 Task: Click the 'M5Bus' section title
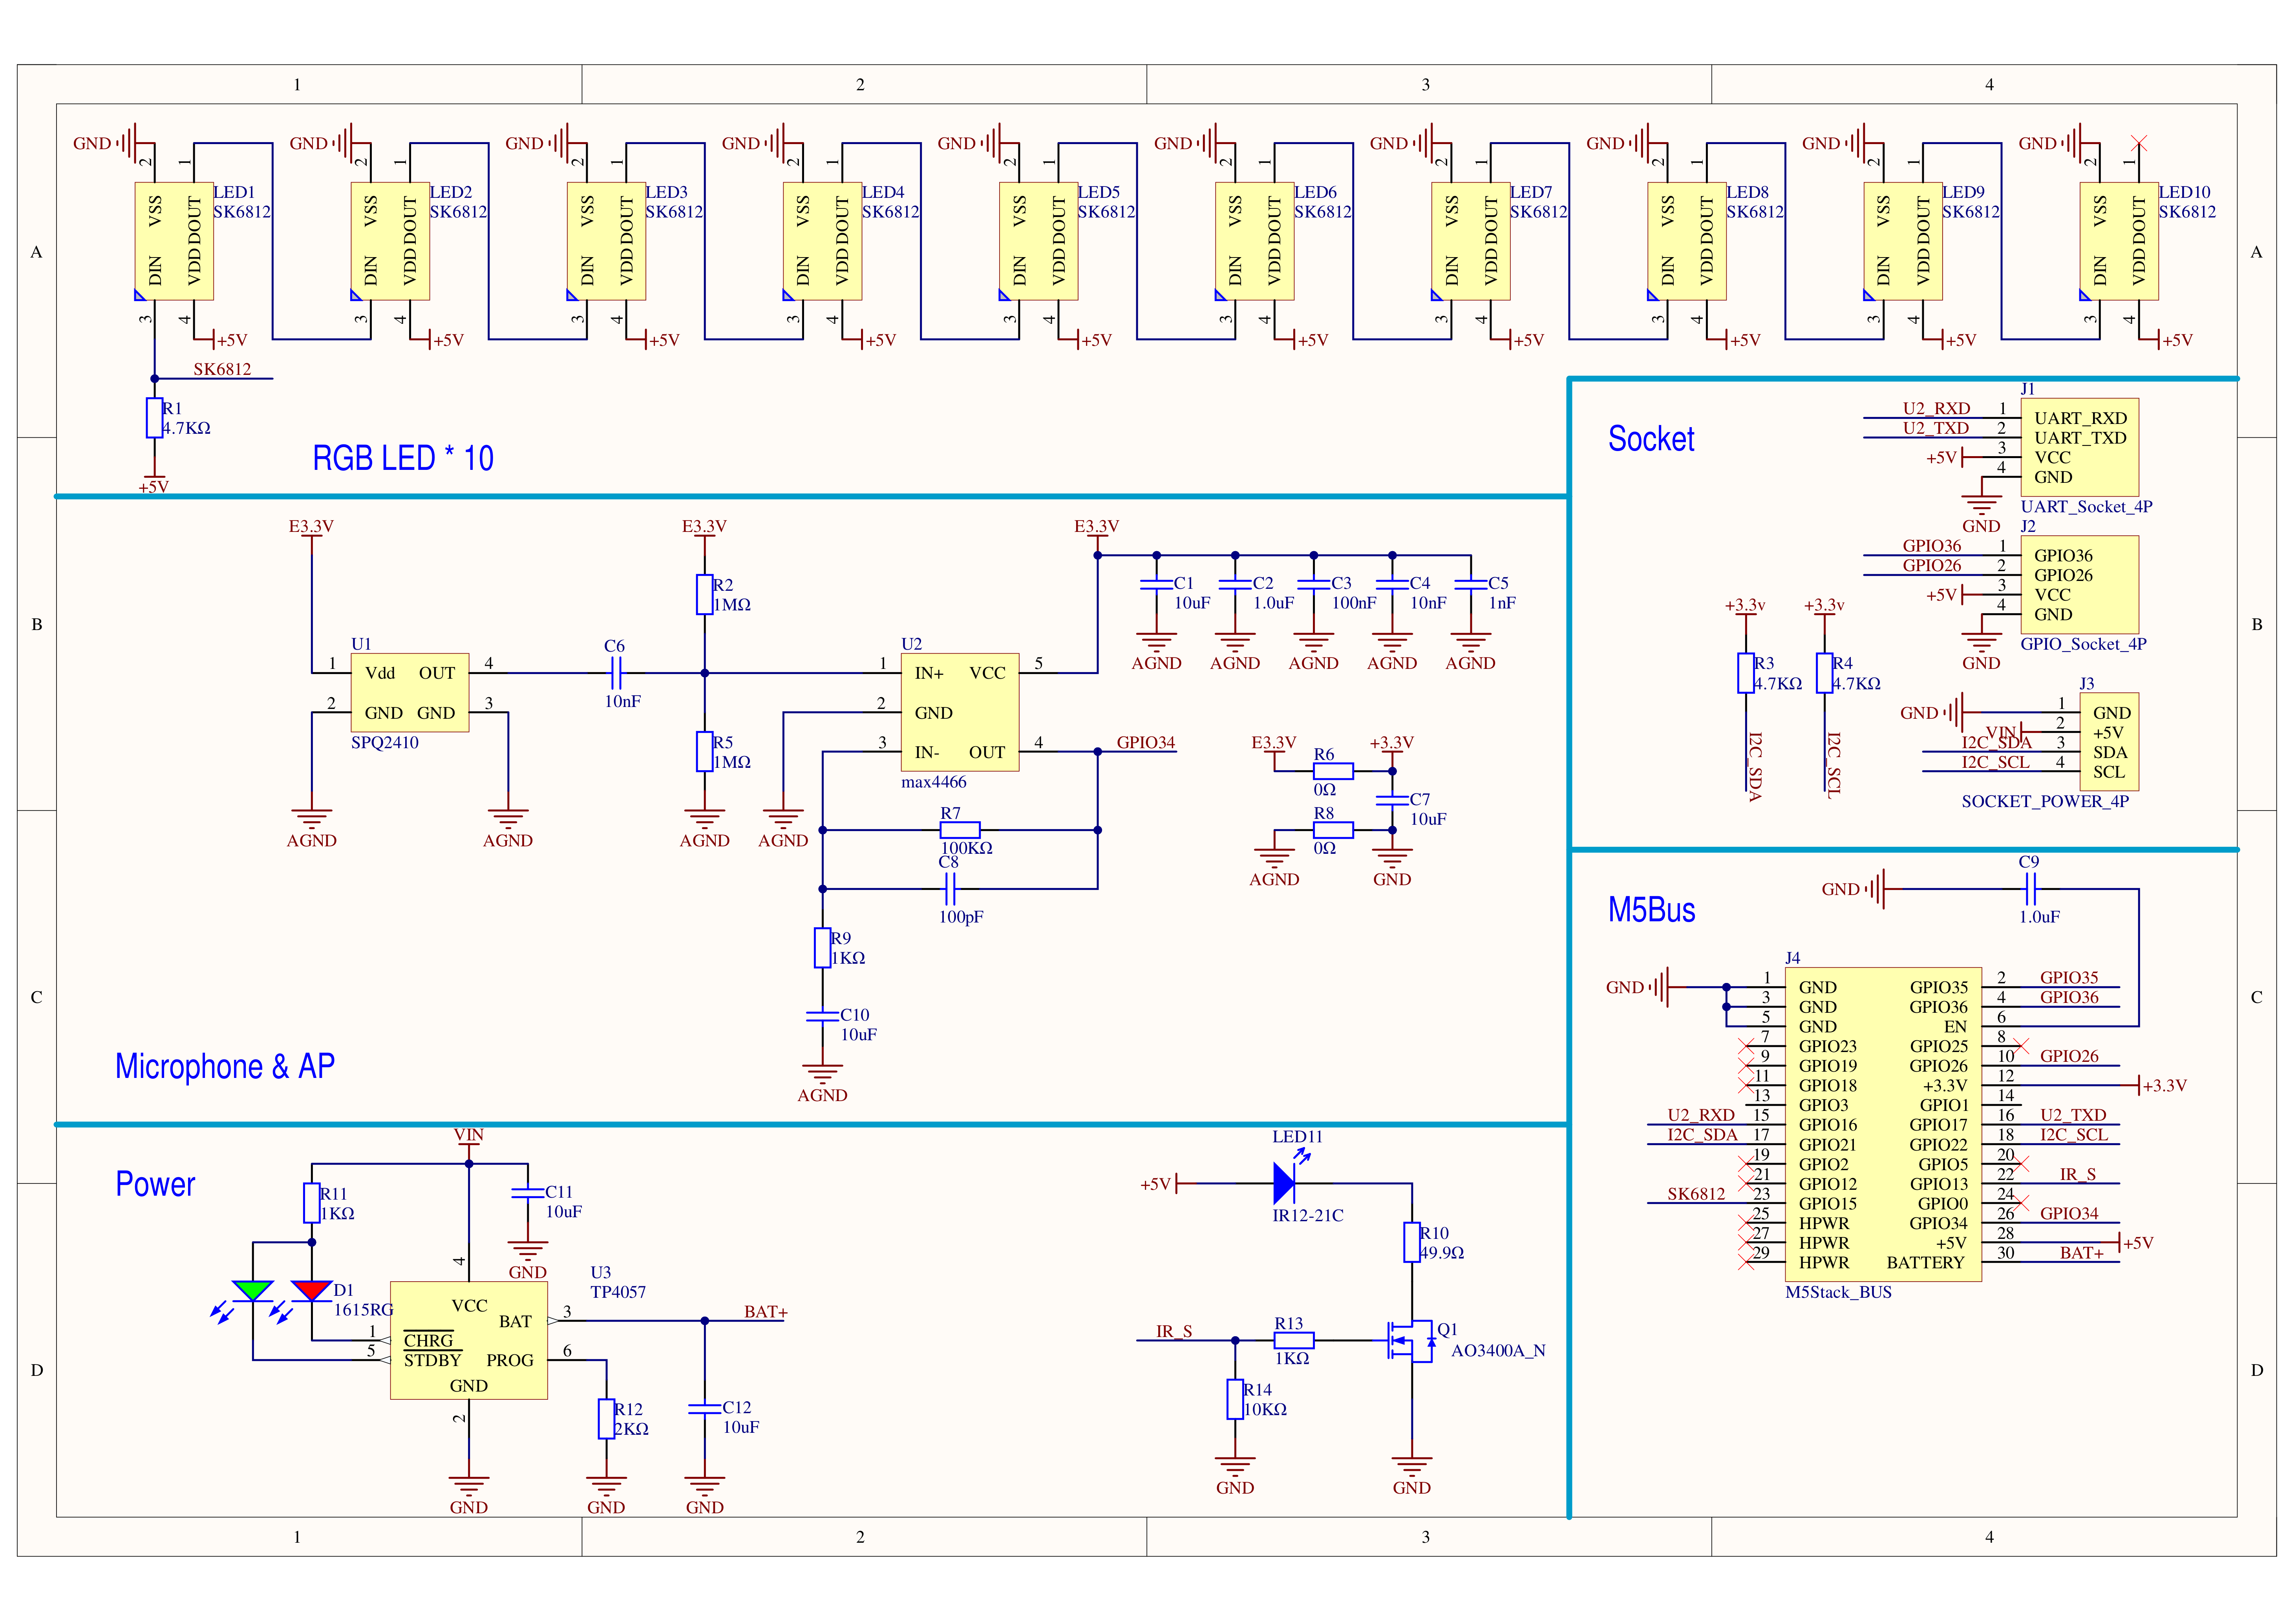(1652, 910)
